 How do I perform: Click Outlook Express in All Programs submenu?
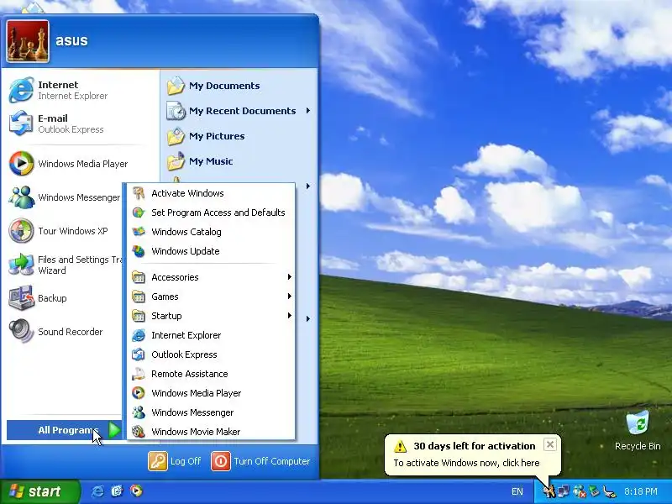tap(212, 354)
